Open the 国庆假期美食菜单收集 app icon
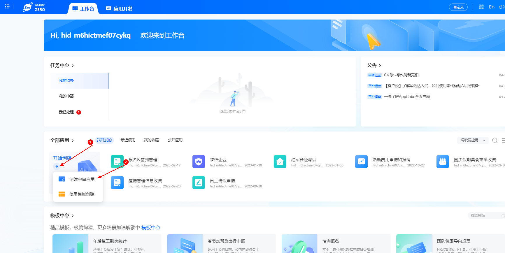 coord(443,161)
